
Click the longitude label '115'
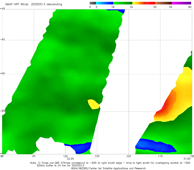(x=160, y=156)
